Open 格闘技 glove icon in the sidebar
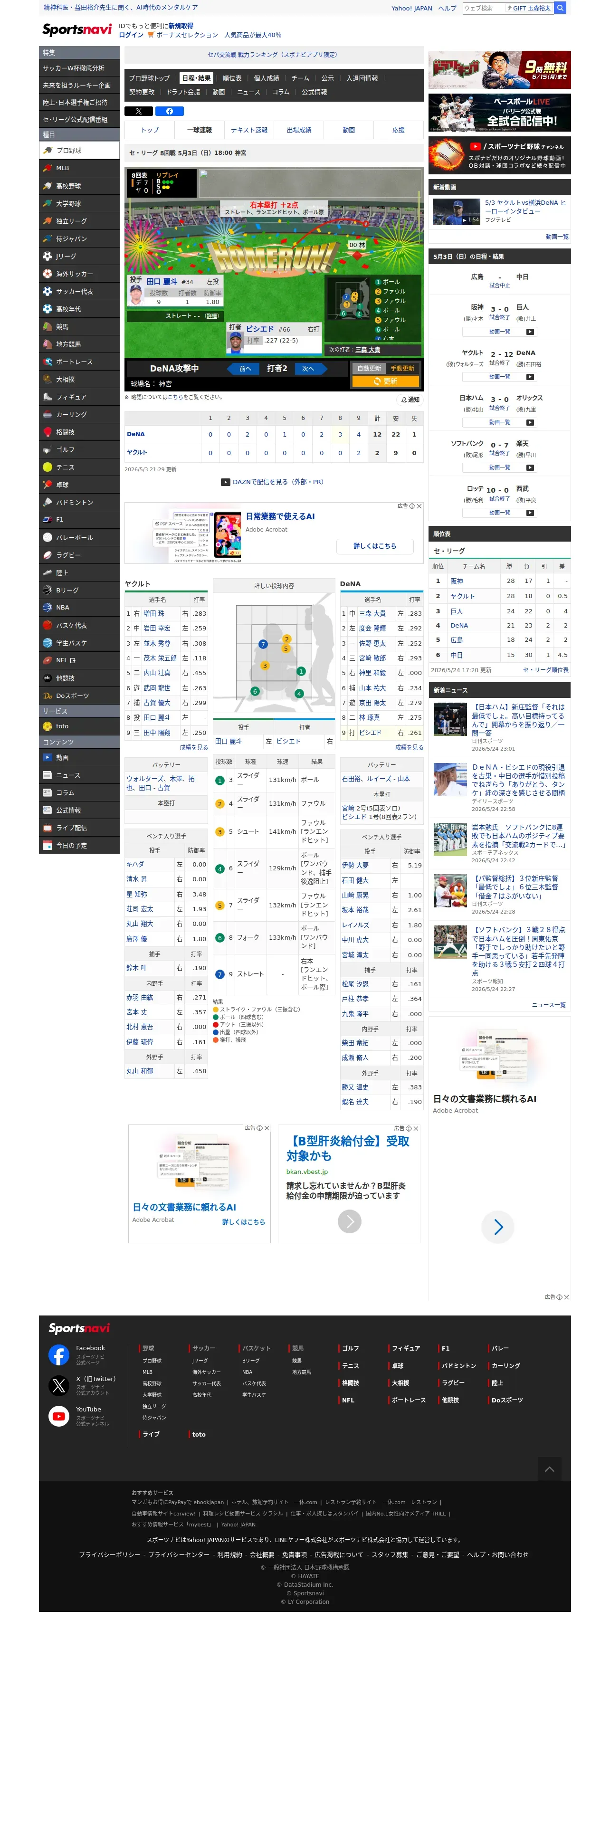The height and width of the screenshot is (1830, 610). 48,432
